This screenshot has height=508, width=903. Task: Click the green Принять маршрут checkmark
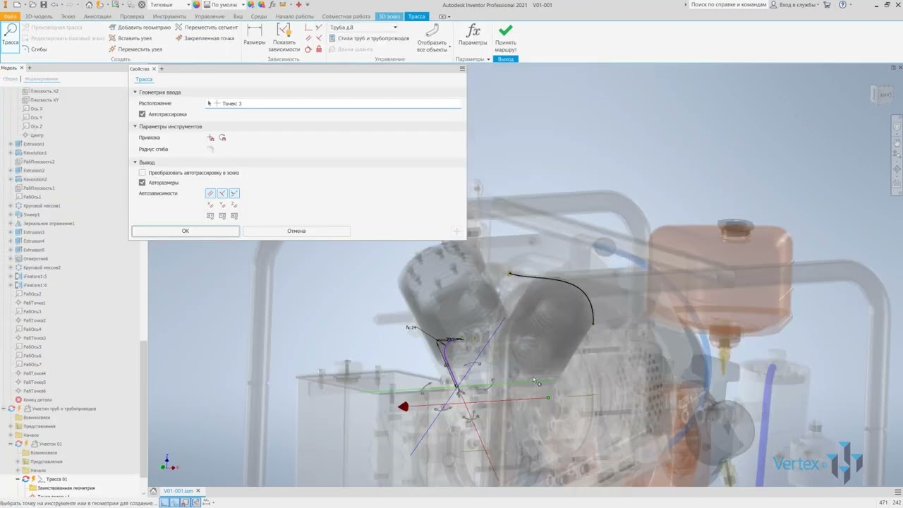[505, 38]
